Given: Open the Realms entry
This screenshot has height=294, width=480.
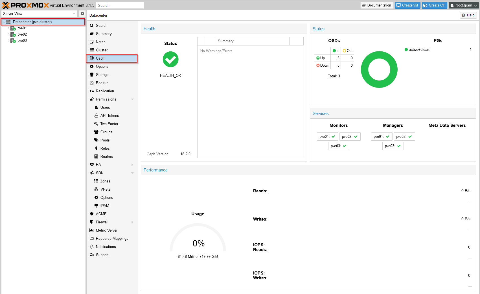Looking at the screenshot, I should (112, 156).
